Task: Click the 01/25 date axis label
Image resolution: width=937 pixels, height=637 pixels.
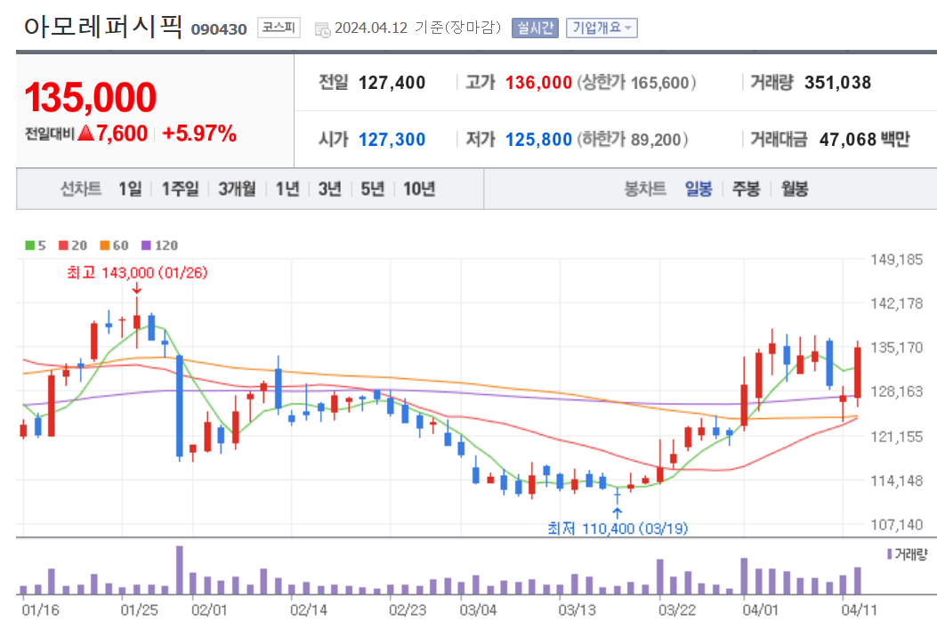Action: pyautogui.click(x=139, y=610)
